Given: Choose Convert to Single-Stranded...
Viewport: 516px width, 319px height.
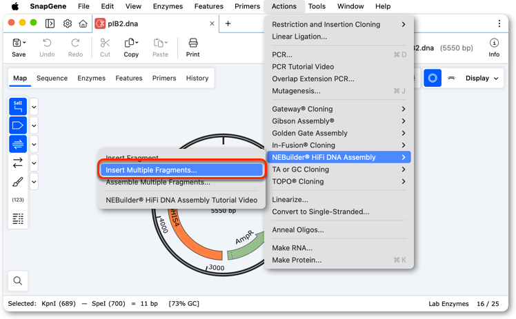Looking at the screenshot, I should [x=339, y=212].
